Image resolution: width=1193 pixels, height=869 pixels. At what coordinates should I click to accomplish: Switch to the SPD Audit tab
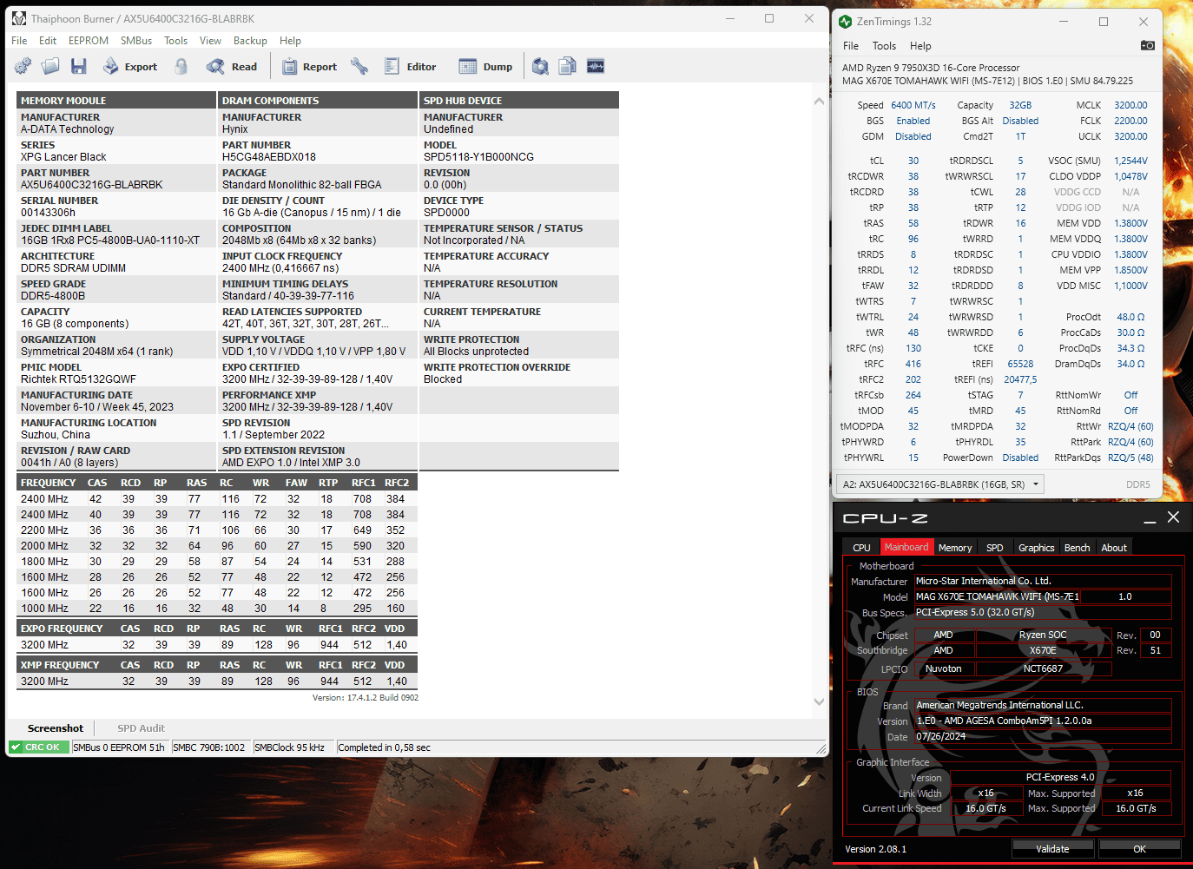[141, 728]
